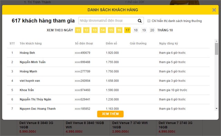View customers for day 16
This screenshot has height=136, width=221.
point(119,30)
